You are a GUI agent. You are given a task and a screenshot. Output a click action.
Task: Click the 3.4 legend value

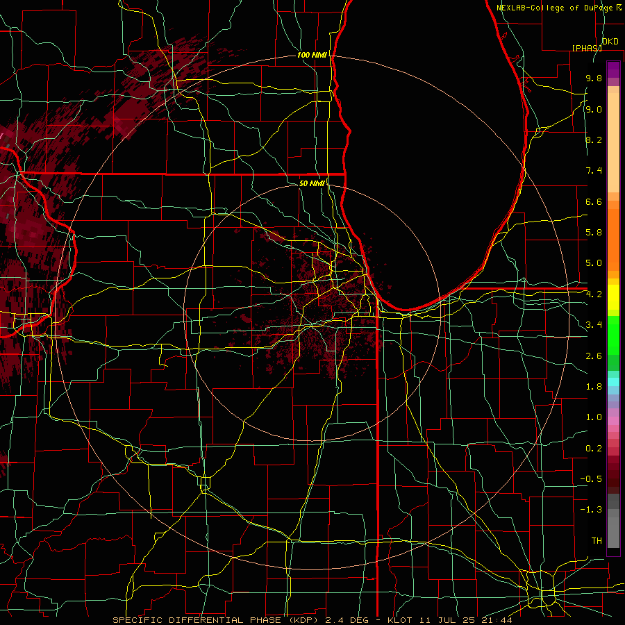[594, 325]
